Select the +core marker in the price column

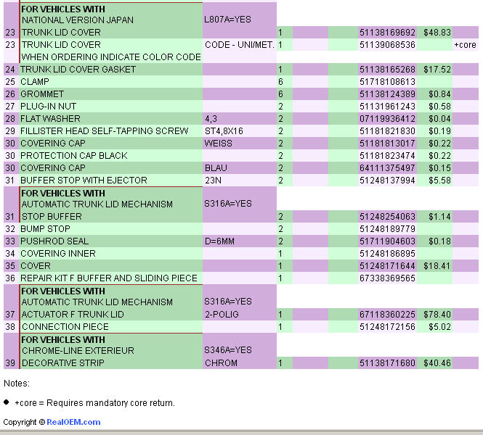tap(465, 45)
